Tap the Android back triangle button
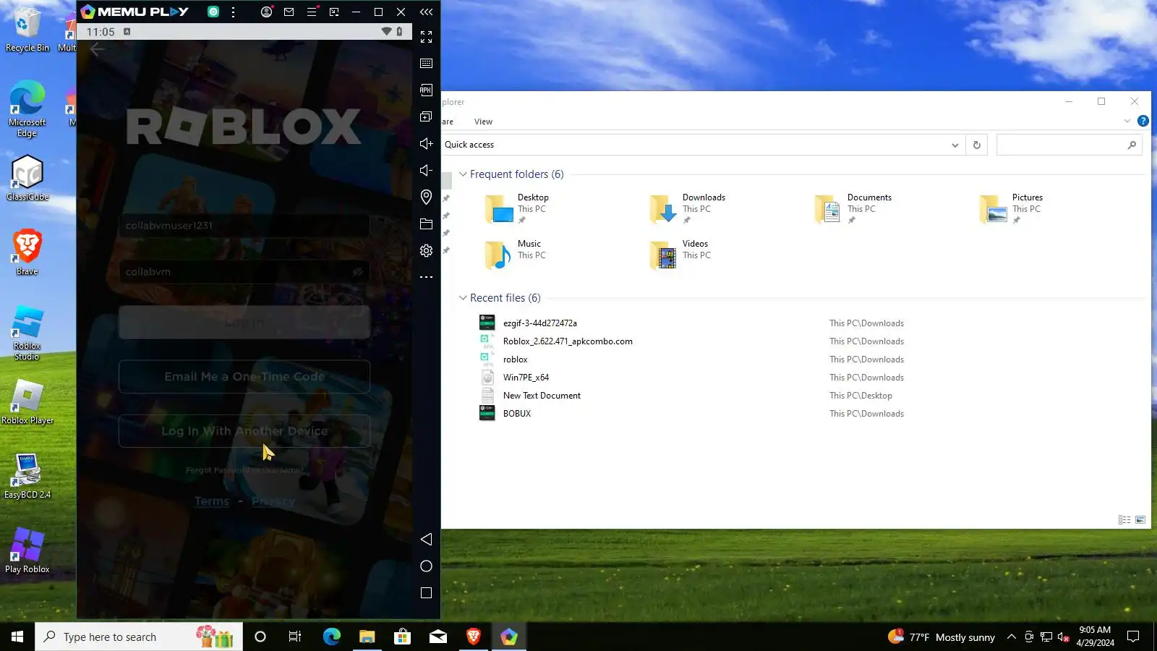The height and width of the screenshot is (651, 1157). pyautogui.click(x=427, y=539)
